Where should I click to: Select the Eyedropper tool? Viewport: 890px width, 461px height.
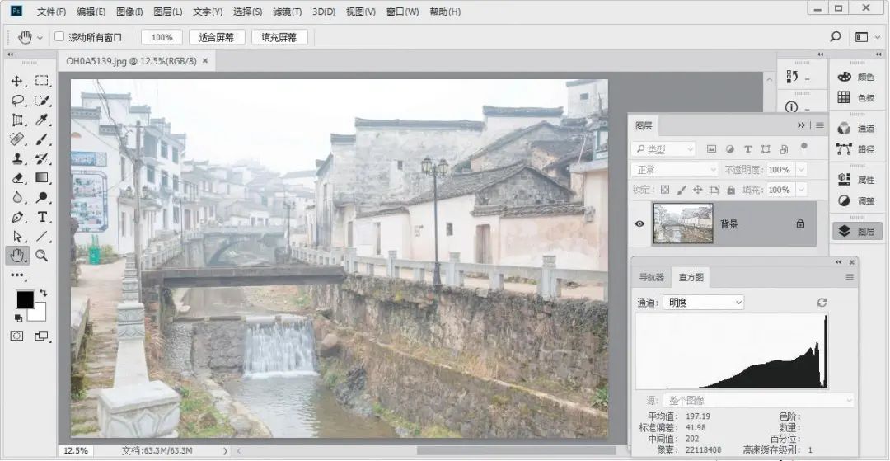tap(41, 120)
